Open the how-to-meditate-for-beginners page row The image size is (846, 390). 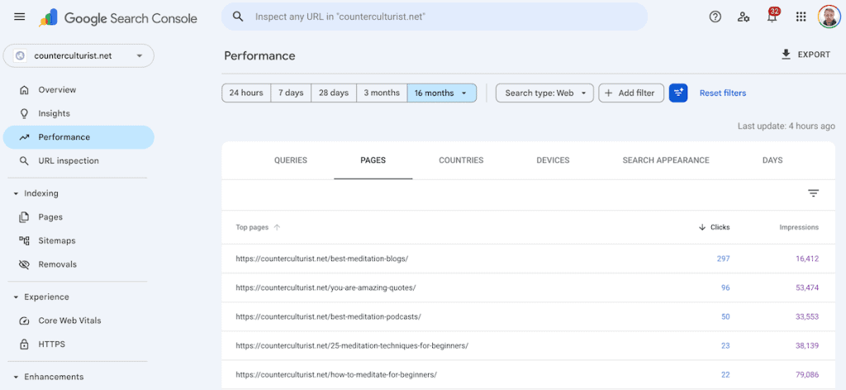(x=528, y=374)
